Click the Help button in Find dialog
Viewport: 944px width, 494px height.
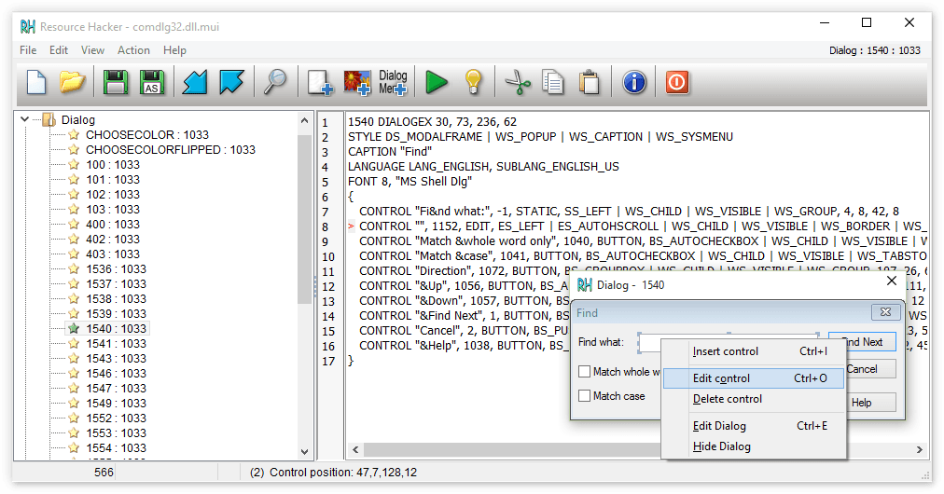click(870, 403)
